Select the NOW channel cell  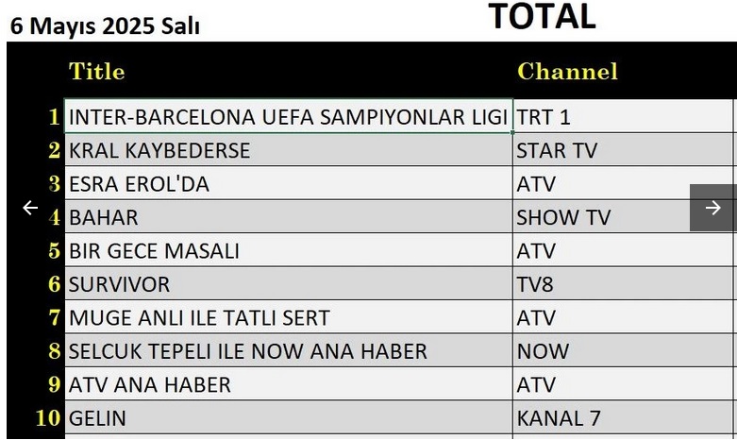click(623, 350)
